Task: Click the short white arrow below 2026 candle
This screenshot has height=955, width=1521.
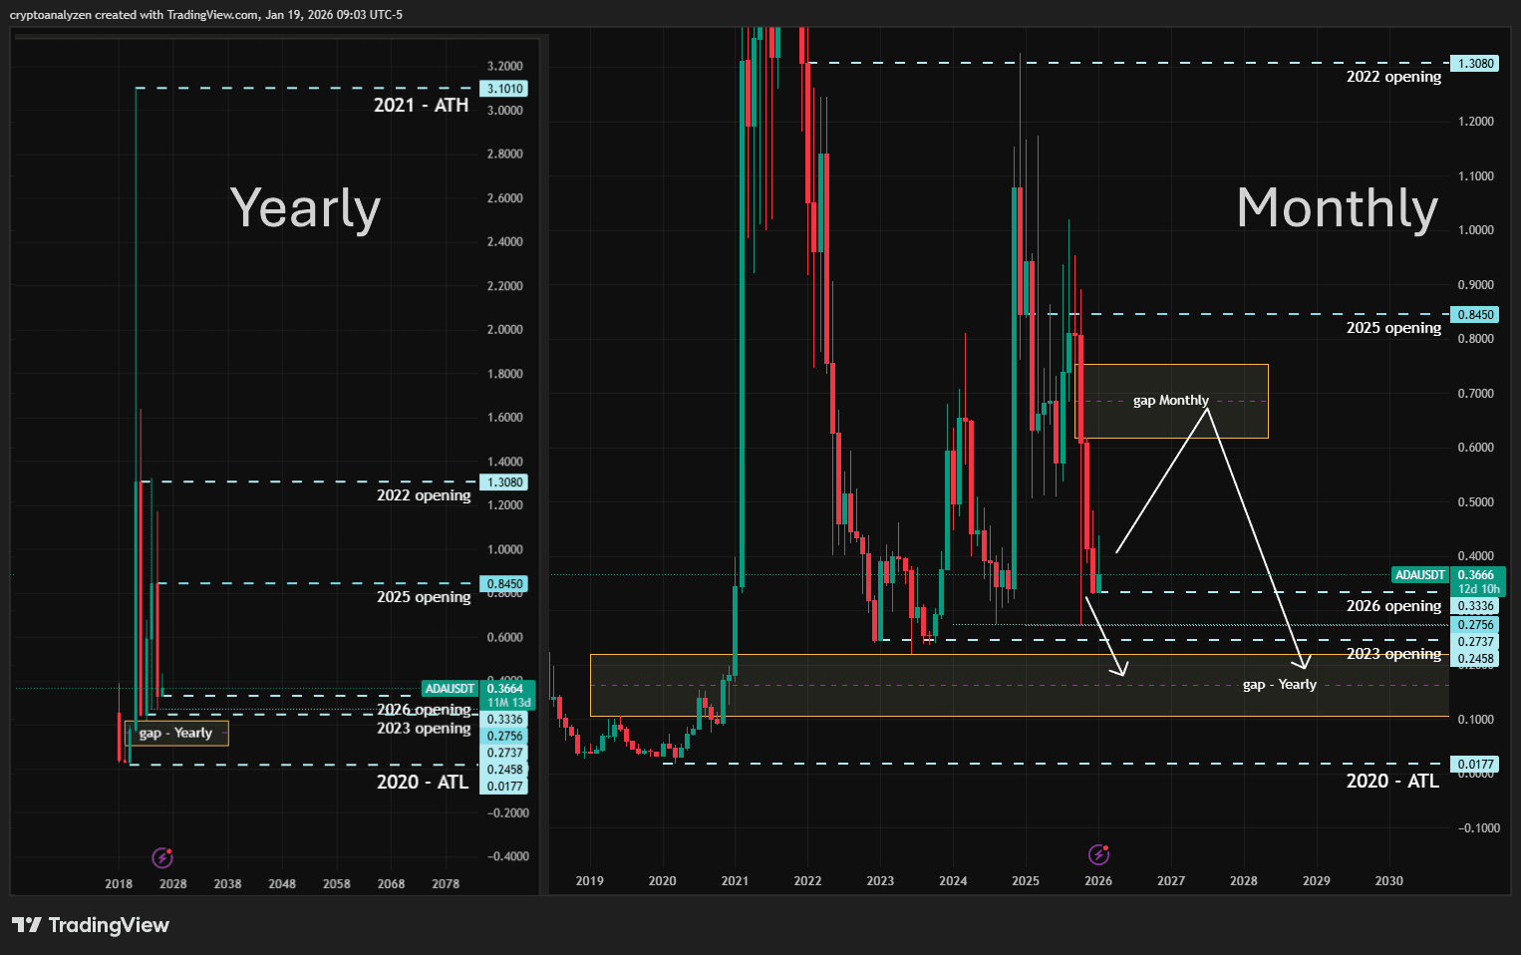Action: [1105, 635]
